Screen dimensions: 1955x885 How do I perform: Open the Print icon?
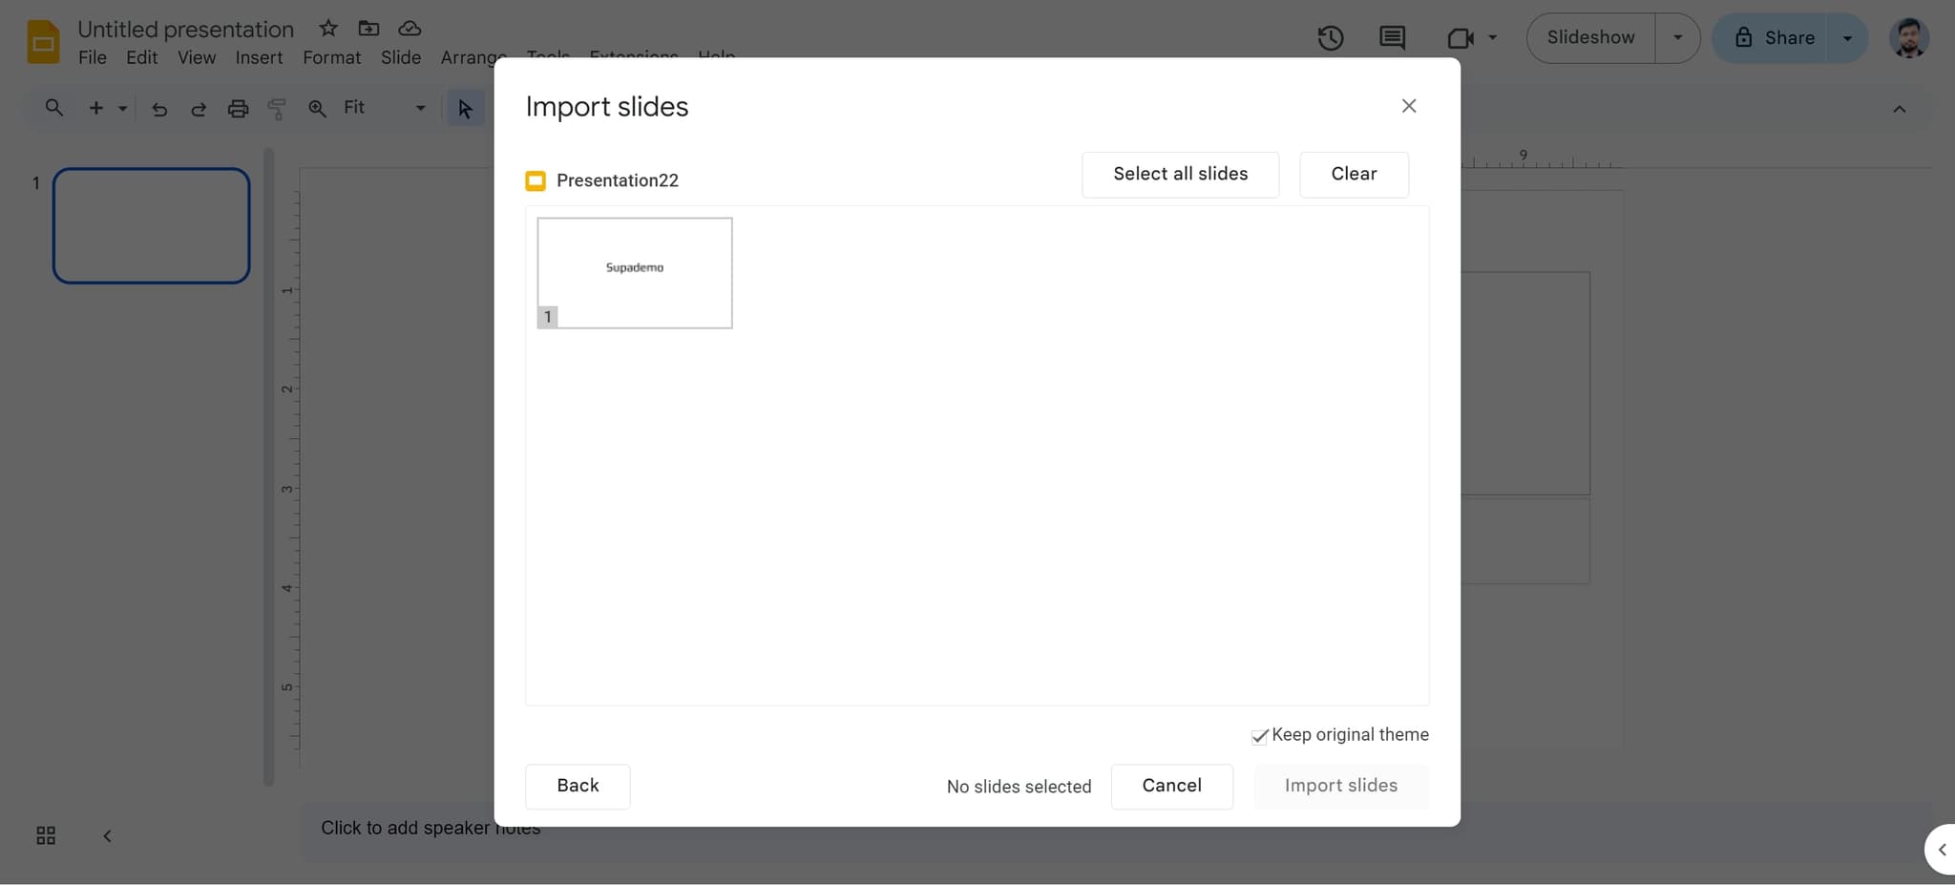pyautogui.click(x=237, y=108)
